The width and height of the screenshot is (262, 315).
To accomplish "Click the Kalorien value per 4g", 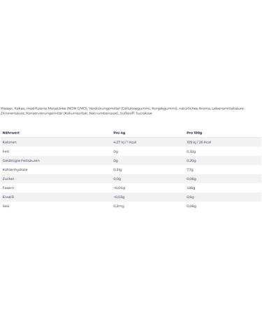I will [x=125, y=142].
